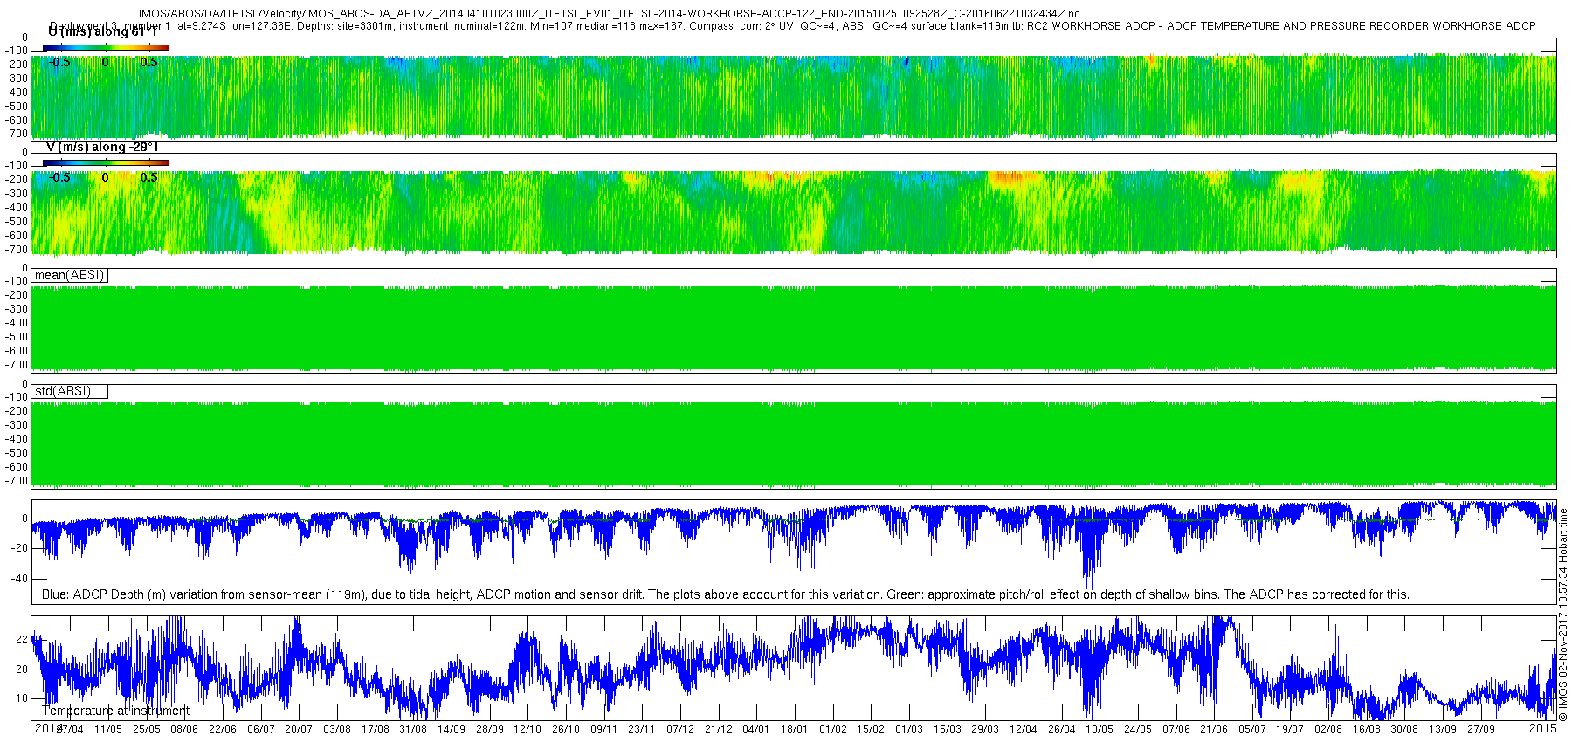Click the "12/10" date tick label
The image size is (1572, 742).
(x=527, y=730)
